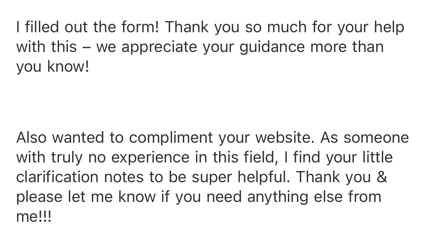Click the word "anything" near the end
Image resolution: width=425 pixels, height=246 pixels.
[278, 197]
